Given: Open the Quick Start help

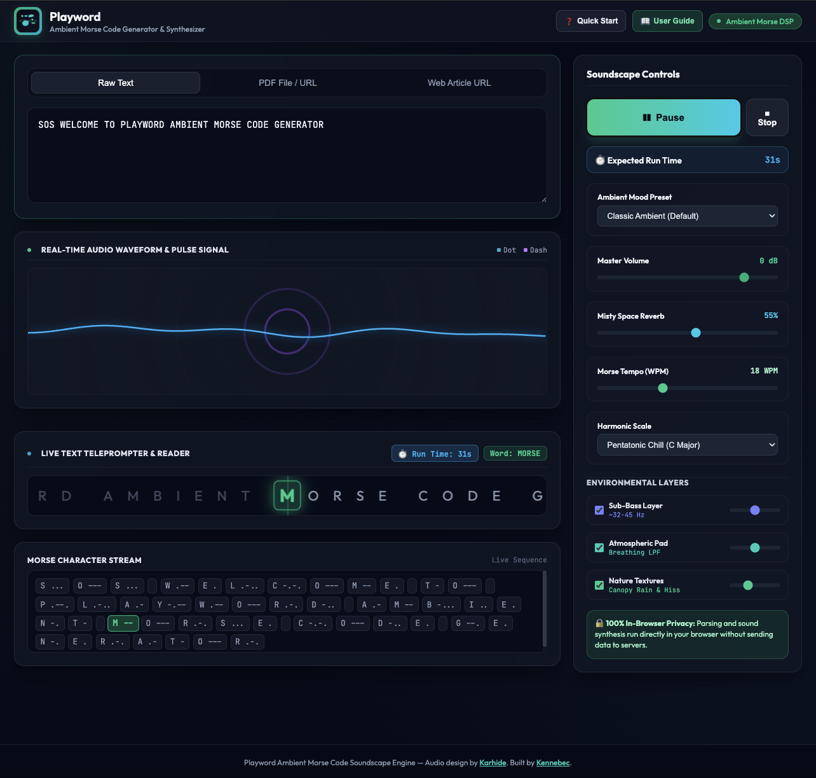Looking at the screenshot, I should (591, 21).
